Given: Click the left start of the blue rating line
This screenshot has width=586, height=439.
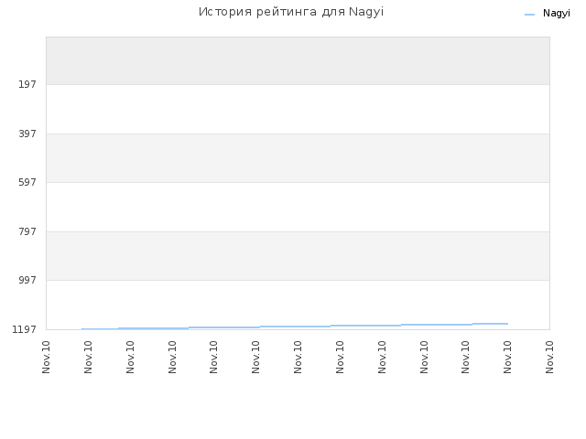Looking at the screenshot, I should pyautogui.click(x=83, y=329).
